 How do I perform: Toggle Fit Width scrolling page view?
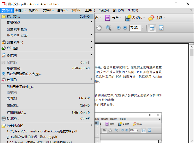152,28
